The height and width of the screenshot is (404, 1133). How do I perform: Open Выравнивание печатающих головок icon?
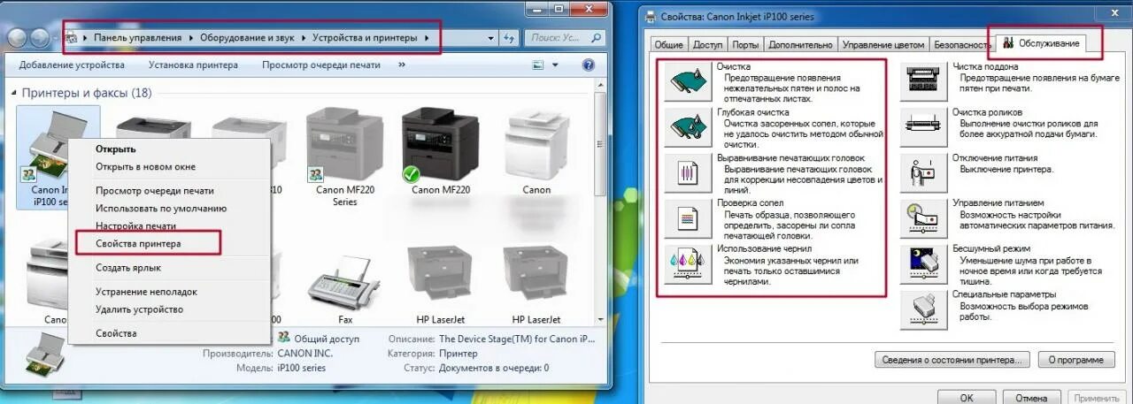pyautogui.click(x=688, y=173)
